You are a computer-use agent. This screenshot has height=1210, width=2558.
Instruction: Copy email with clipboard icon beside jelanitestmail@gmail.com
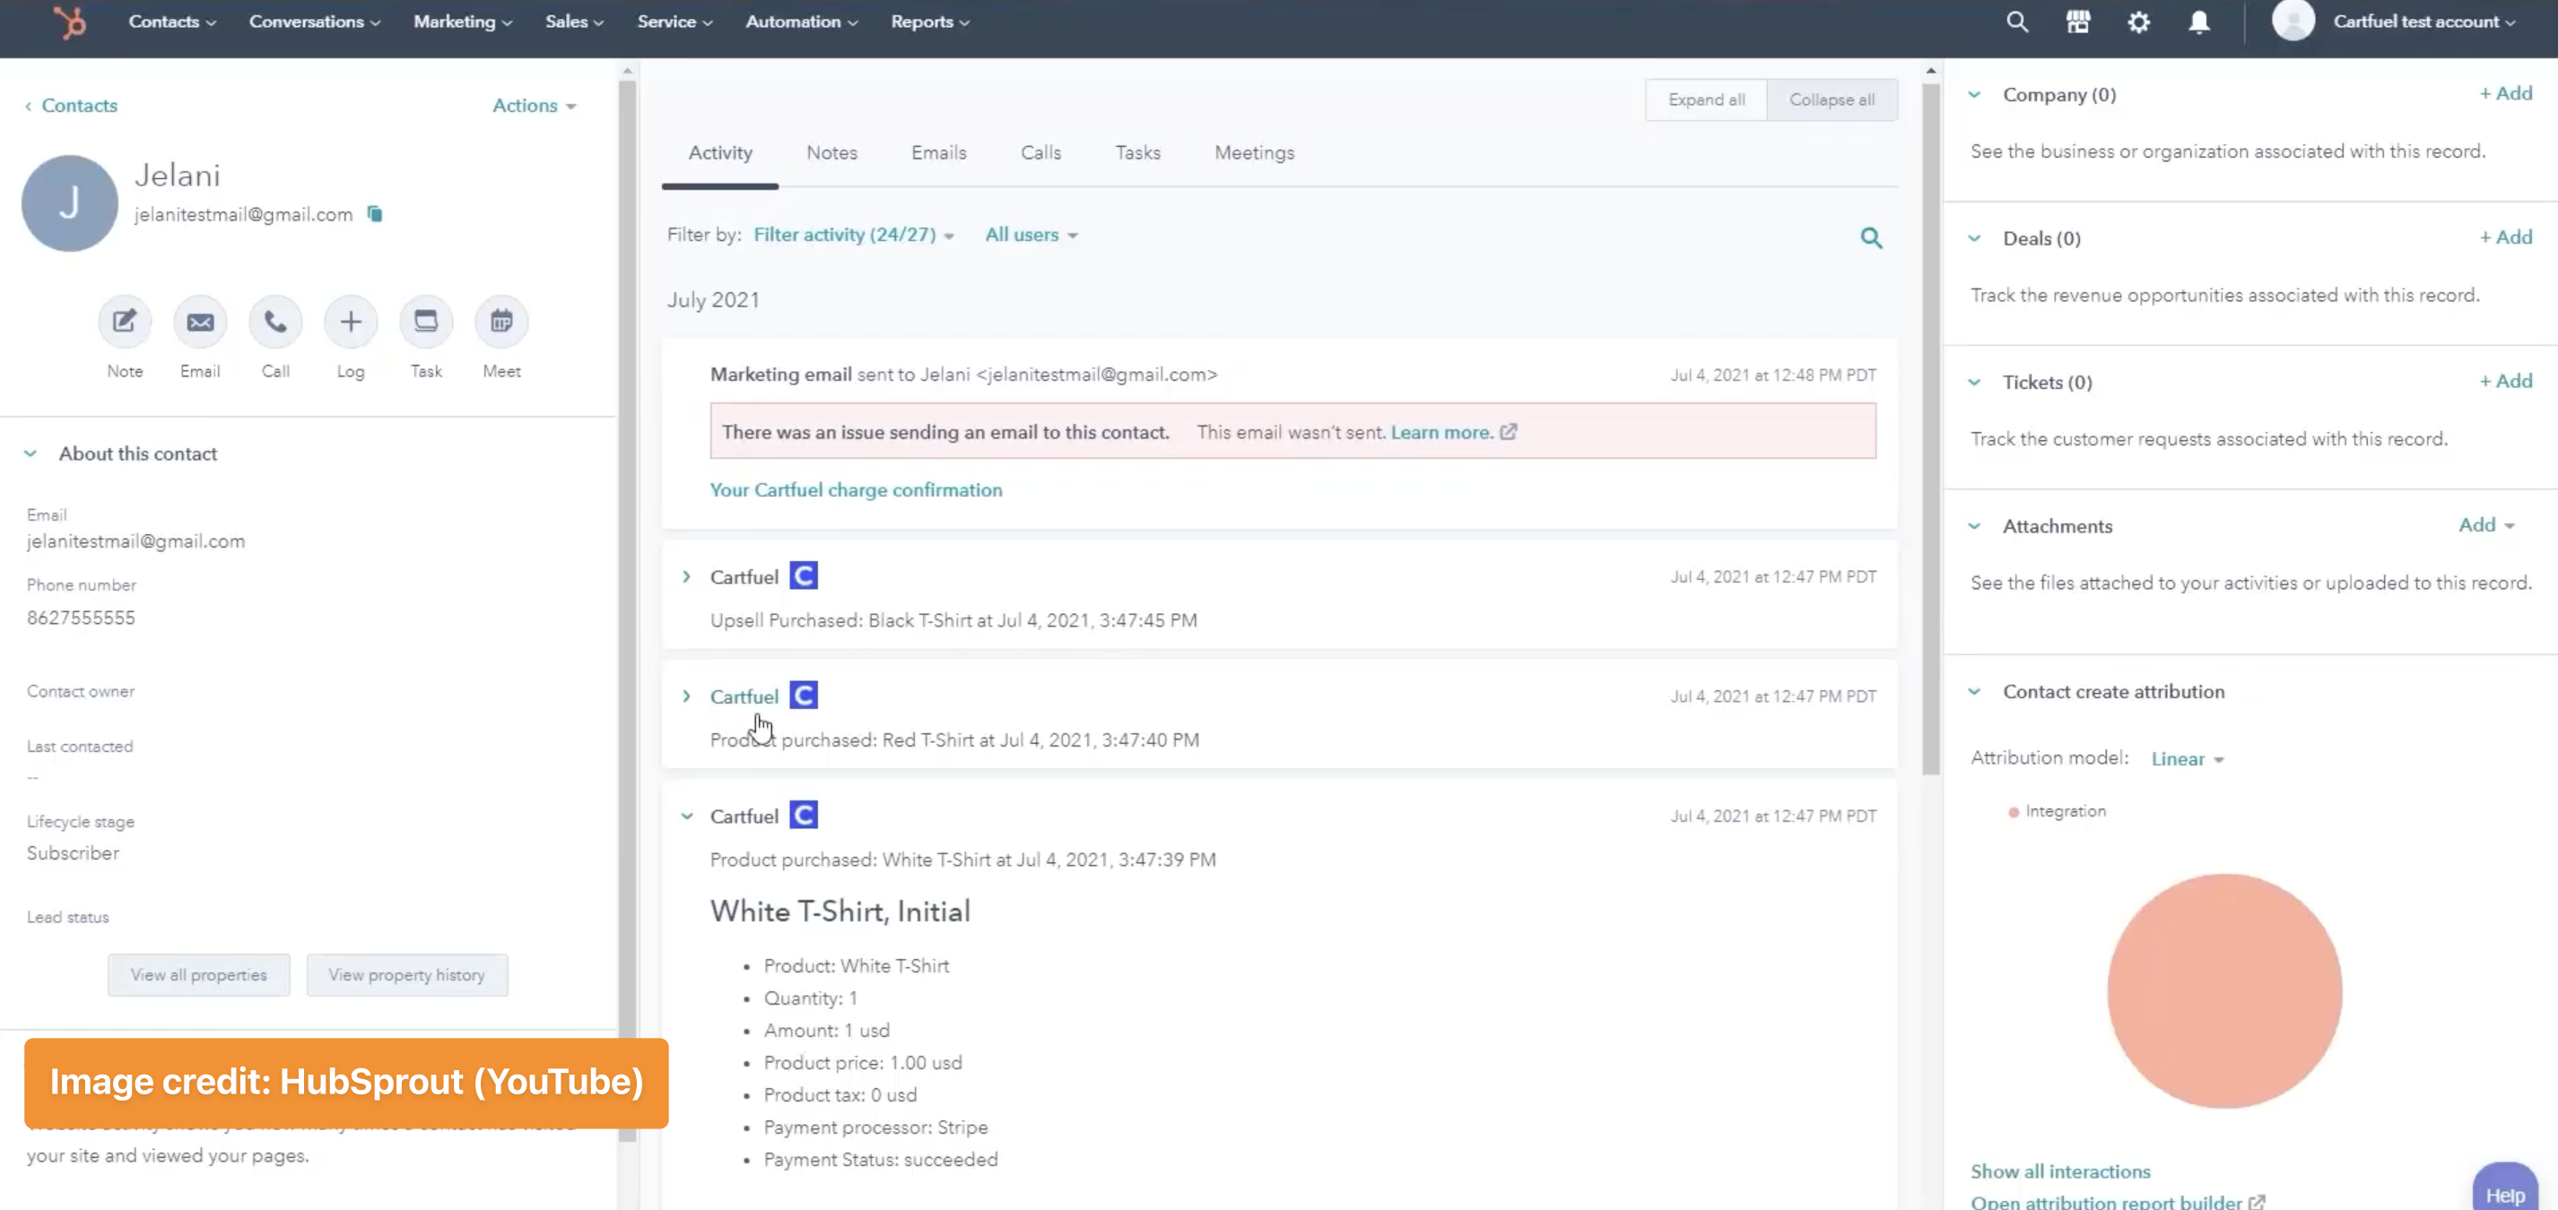[x=374, y=213]
